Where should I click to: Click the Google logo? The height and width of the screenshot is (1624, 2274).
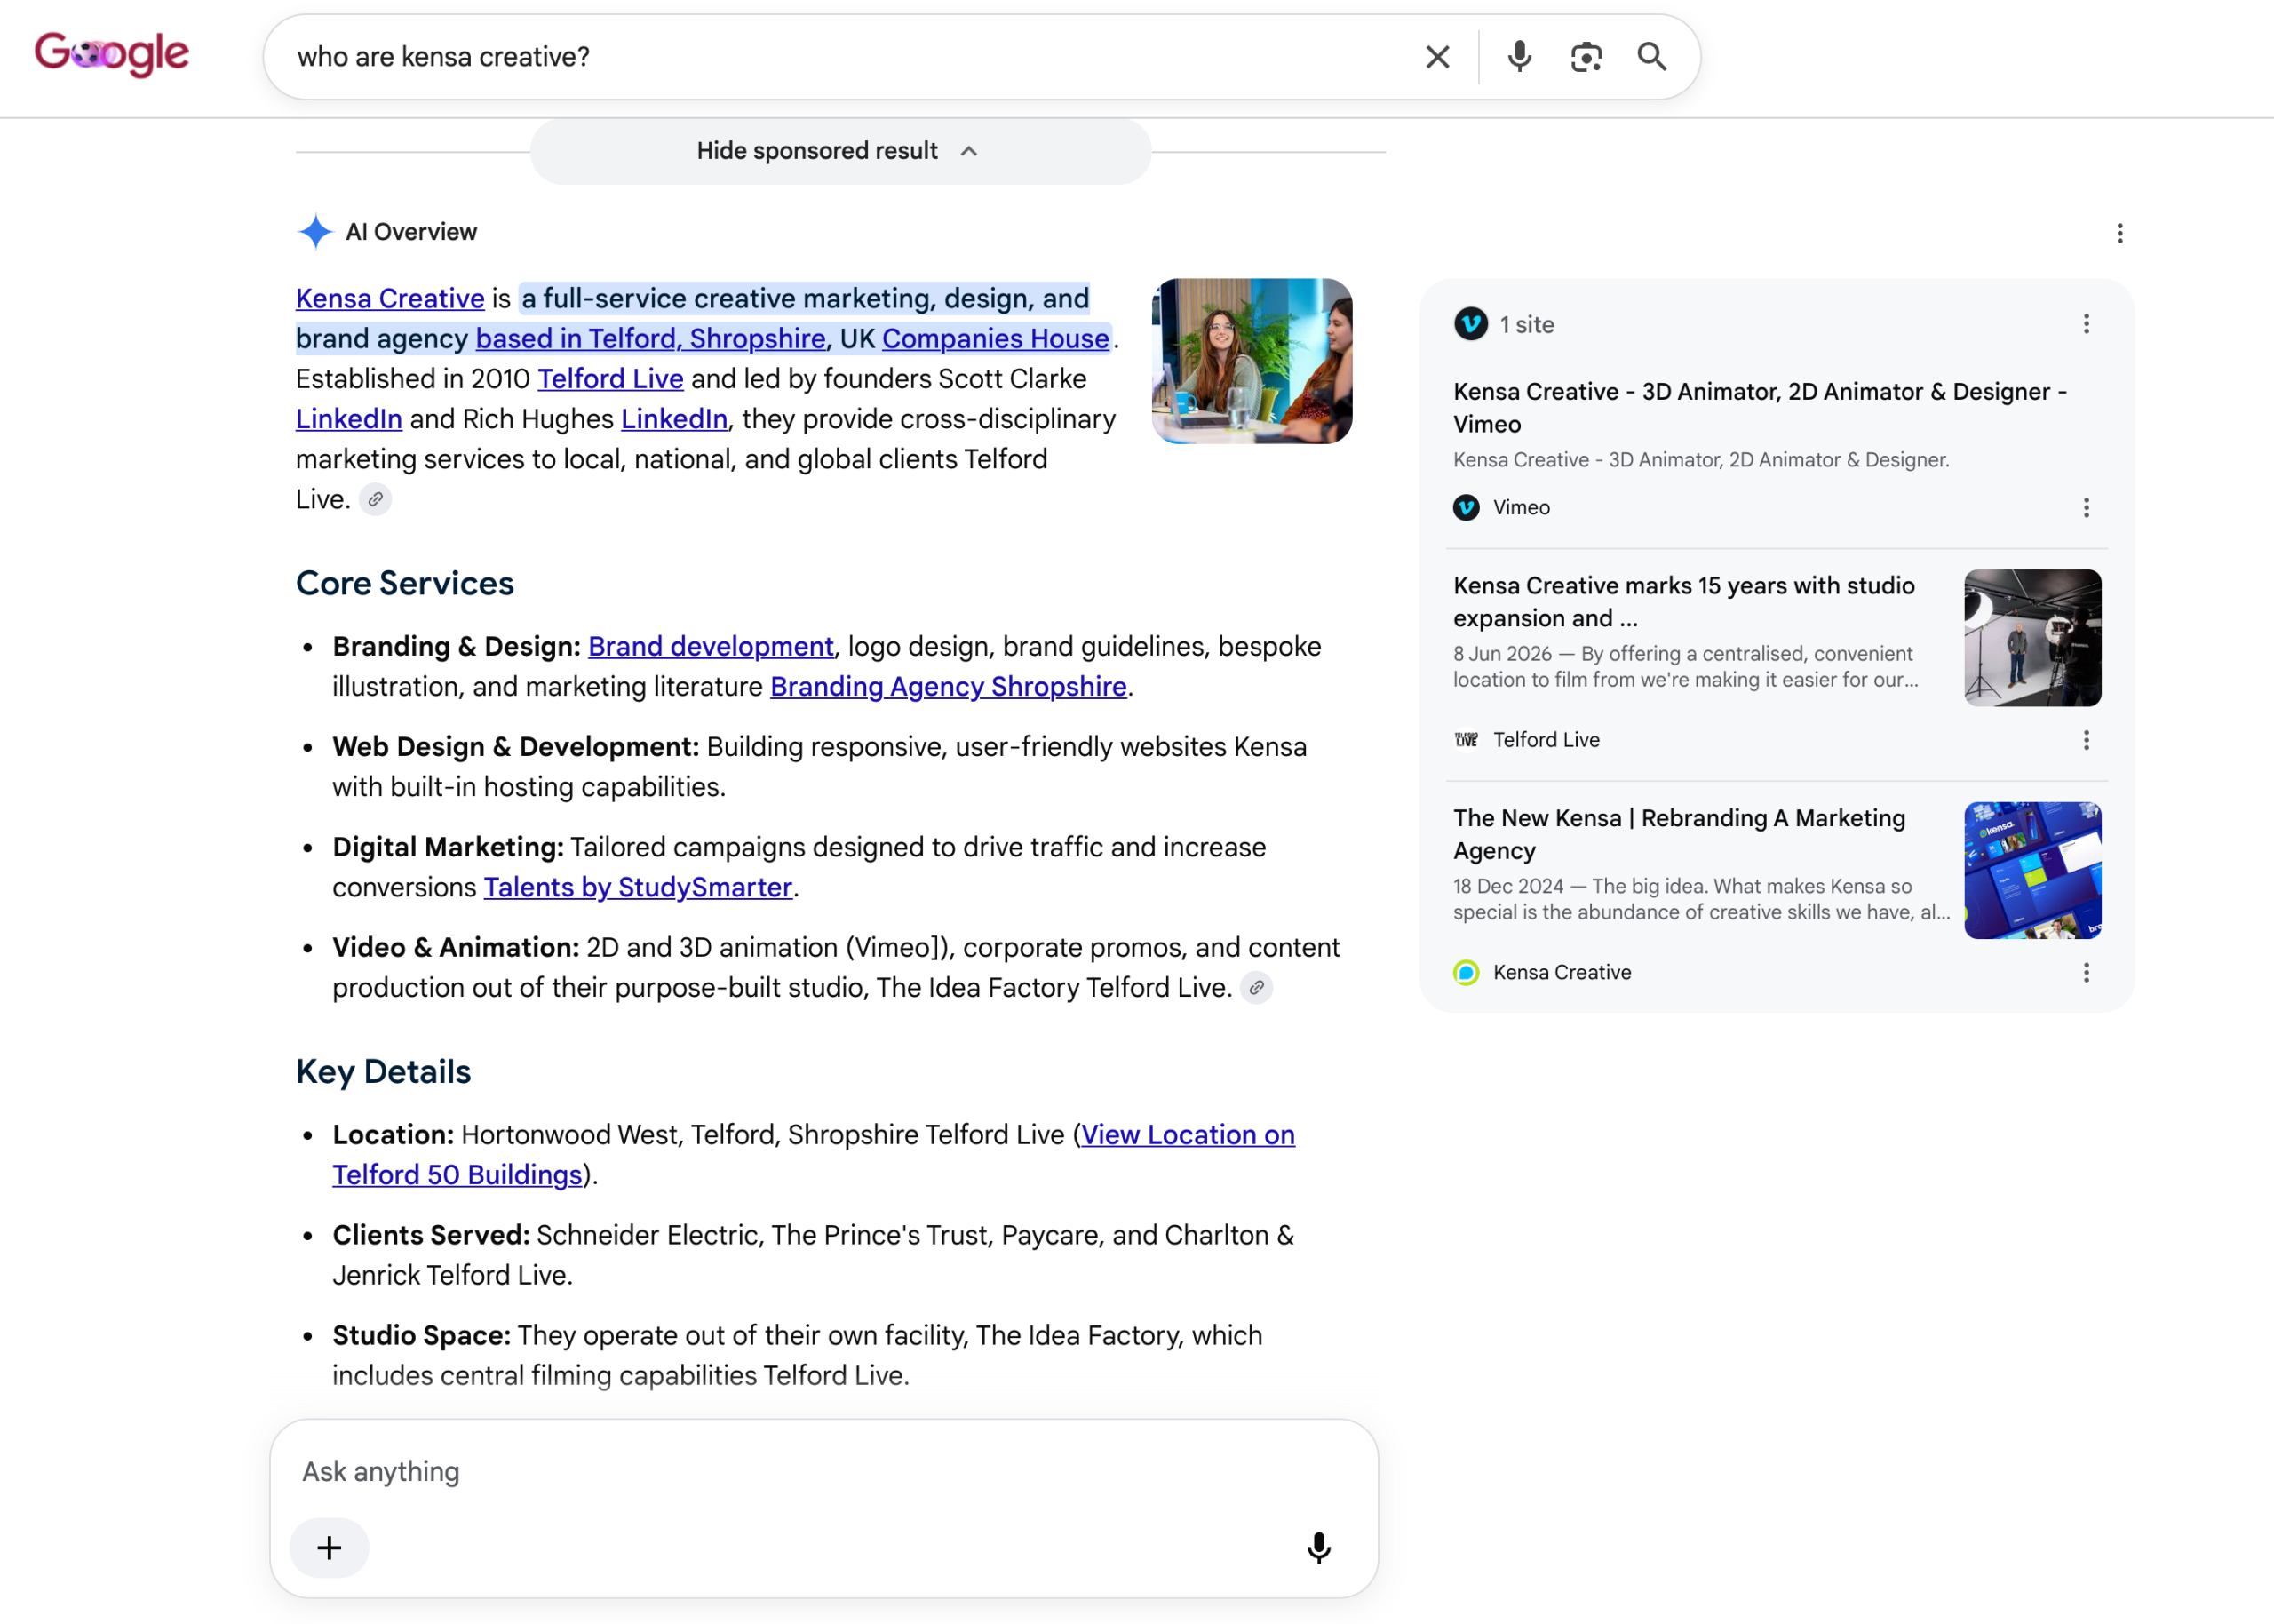pos(112,54)
